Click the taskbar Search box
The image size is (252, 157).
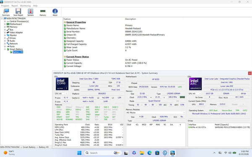(x=103, y=153)
